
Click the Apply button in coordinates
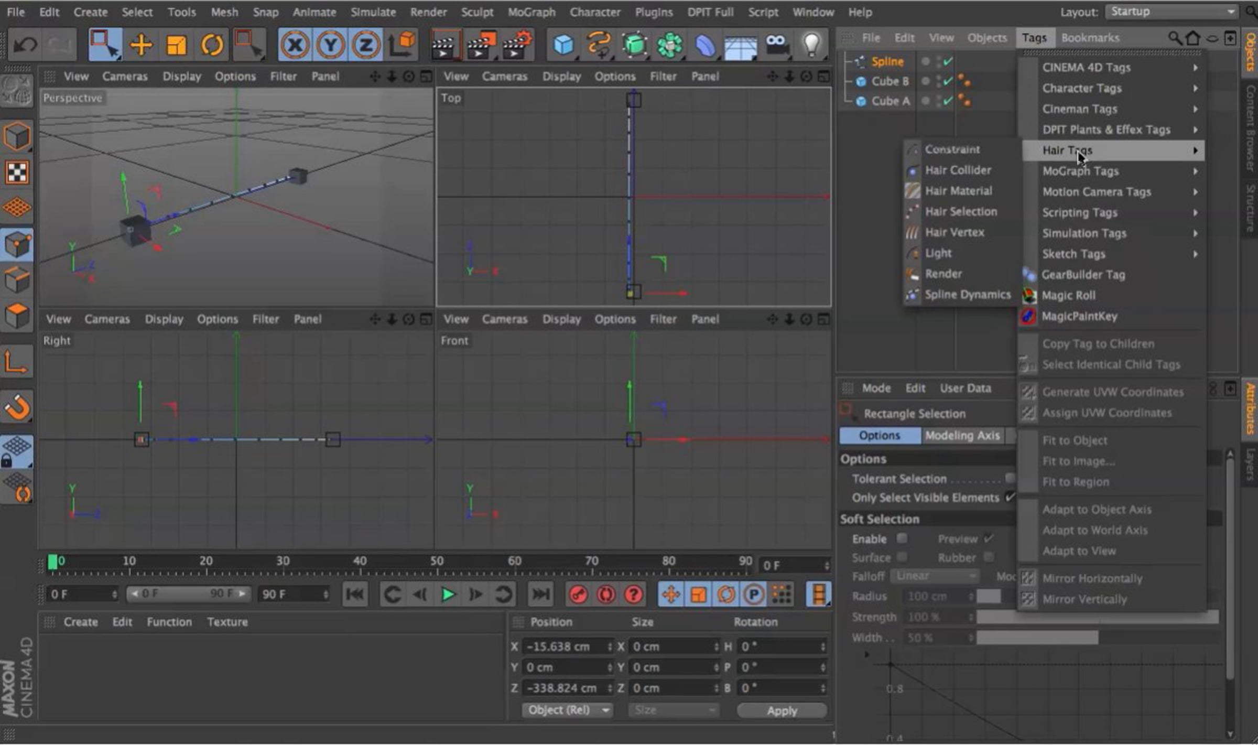[782, 710]
